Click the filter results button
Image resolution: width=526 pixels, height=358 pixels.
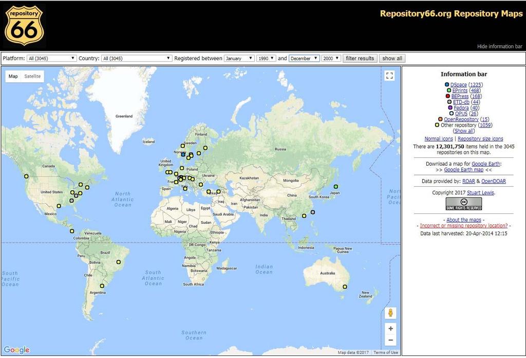click(360, 59)
